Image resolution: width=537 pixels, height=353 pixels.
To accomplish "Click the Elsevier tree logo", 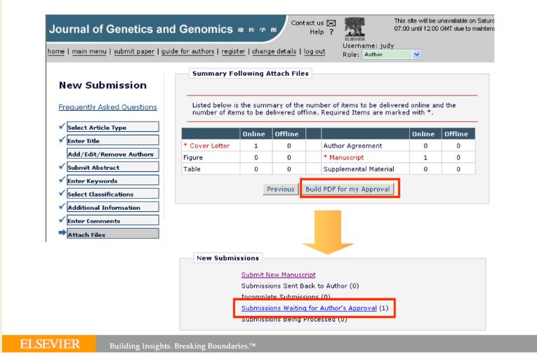I will [354, 29].
